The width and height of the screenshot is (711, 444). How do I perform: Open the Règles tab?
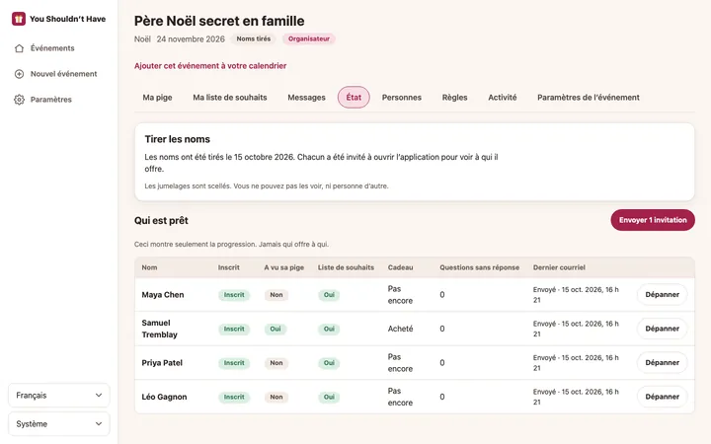455,98
